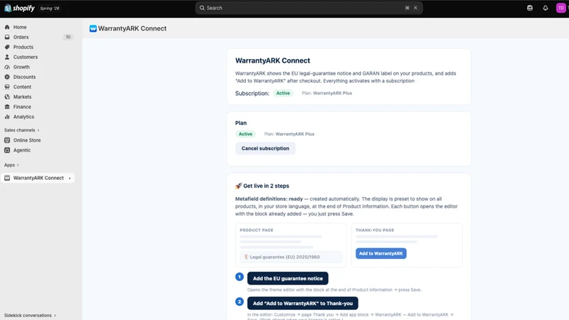This screenshot has height=320, width=569.
Task: Click the Active badge under Plan
Action: (x=245, y=134)
